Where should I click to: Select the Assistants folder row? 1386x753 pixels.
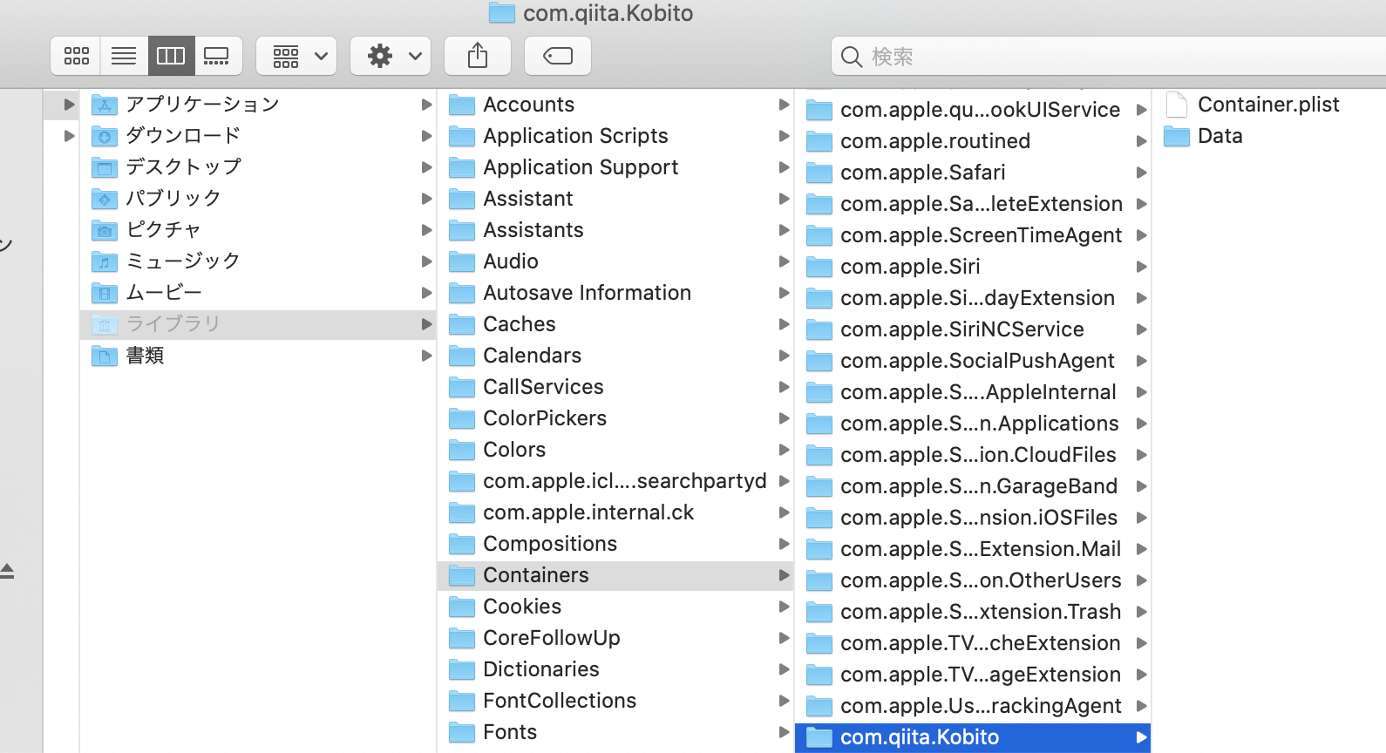point(615,230)
